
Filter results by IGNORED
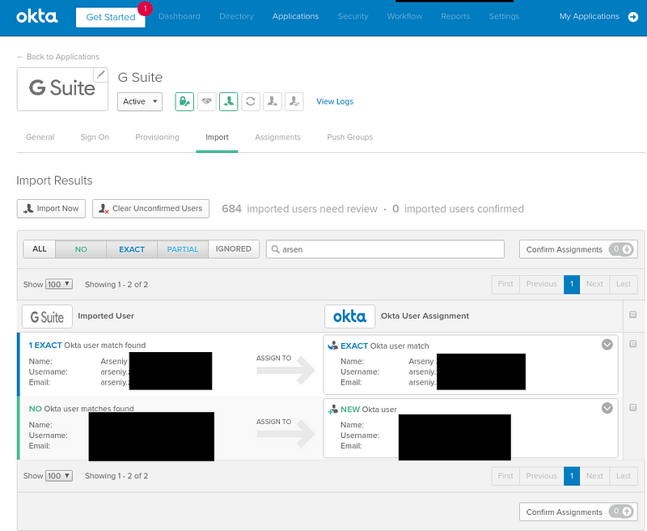pyautogui.click(x=234, y=249)
